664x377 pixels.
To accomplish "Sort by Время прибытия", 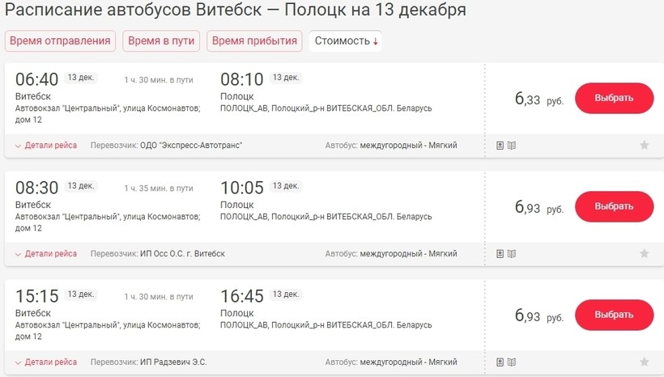I will (x=255, y=41).
